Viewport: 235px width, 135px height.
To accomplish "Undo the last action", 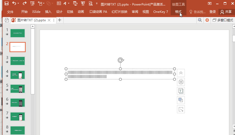I will 14,4.
